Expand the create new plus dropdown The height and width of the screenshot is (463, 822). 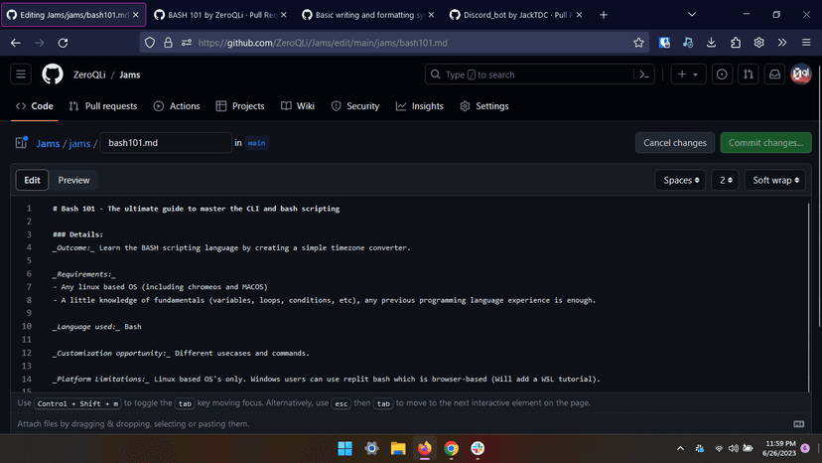(x=687, y=75)
